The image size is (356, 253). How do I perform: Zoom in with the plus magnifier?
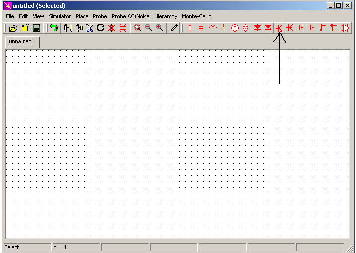(x=160, y=28)
